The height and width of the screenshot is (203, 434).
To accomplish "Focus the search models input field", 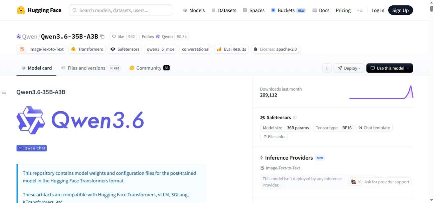I will tap(121, 10).
